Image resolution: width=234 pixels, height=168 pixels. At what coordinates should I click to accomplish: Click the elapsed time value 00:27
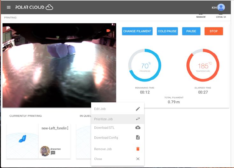point(203,92)
